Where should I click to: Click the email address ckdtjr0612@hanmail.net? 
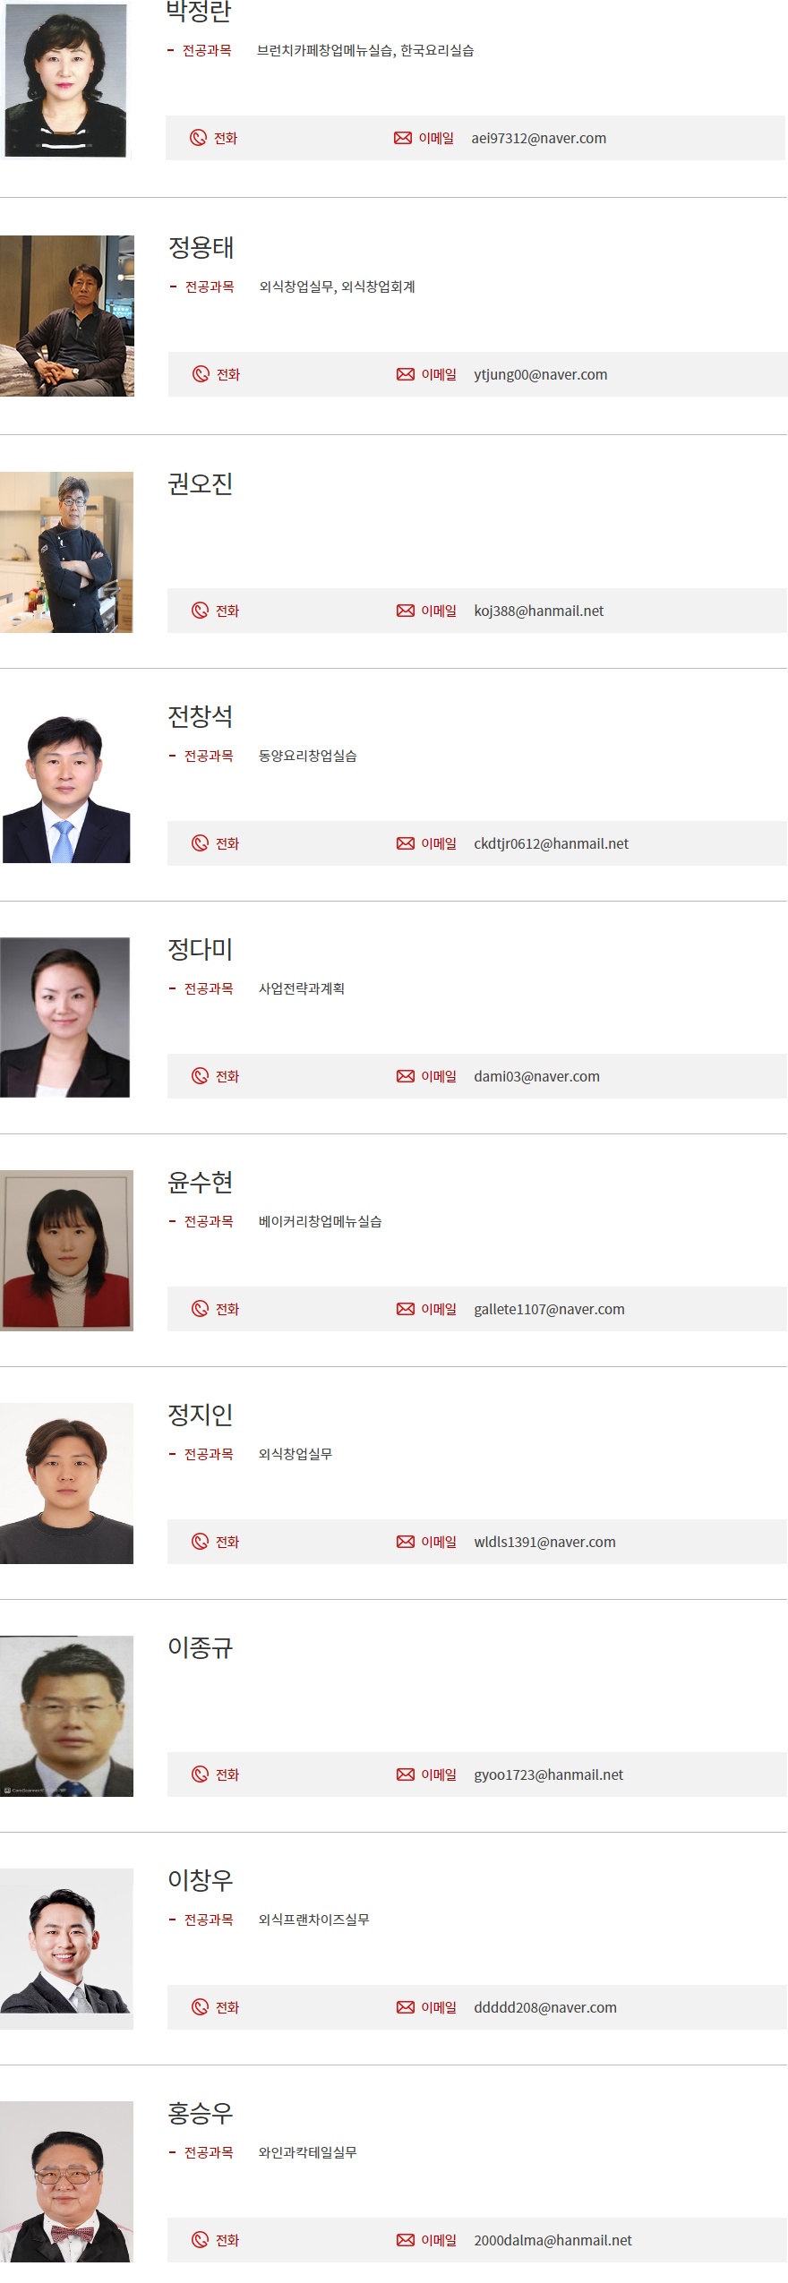pyautogui.click(x=552, y=843)
